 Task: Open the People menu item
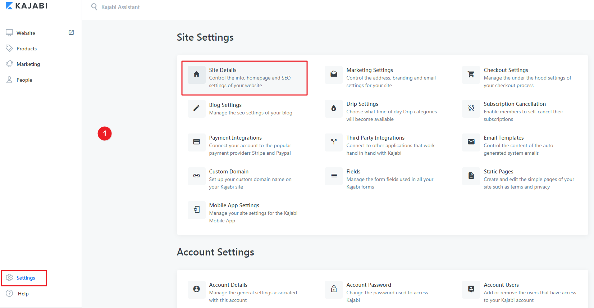click(x=24, y=80)
